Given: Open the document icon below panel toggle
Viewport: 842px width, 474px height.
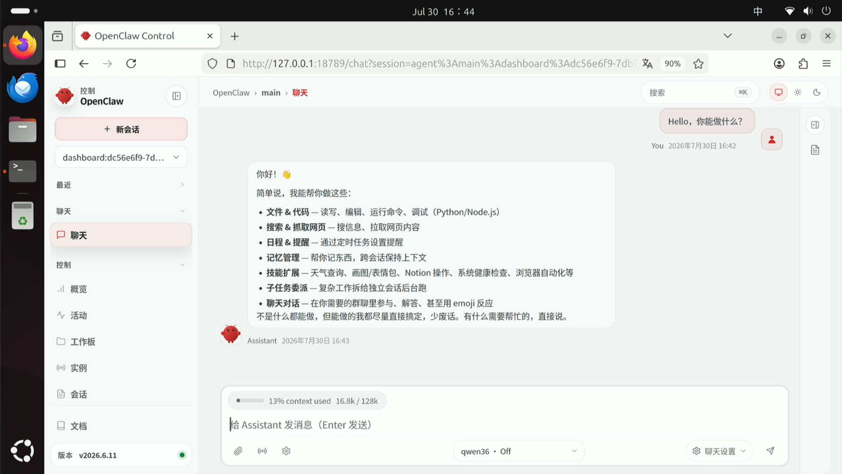Looking at the screenshot, I should pos(815,150).
